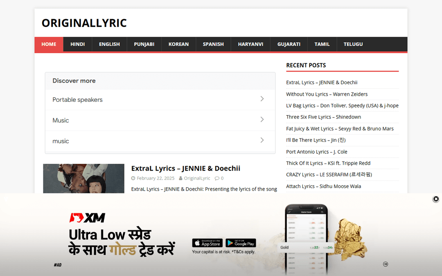442x276 pixels.
Task: Open the capitalized Music row arrow
Action: click(x=262, y=119)
